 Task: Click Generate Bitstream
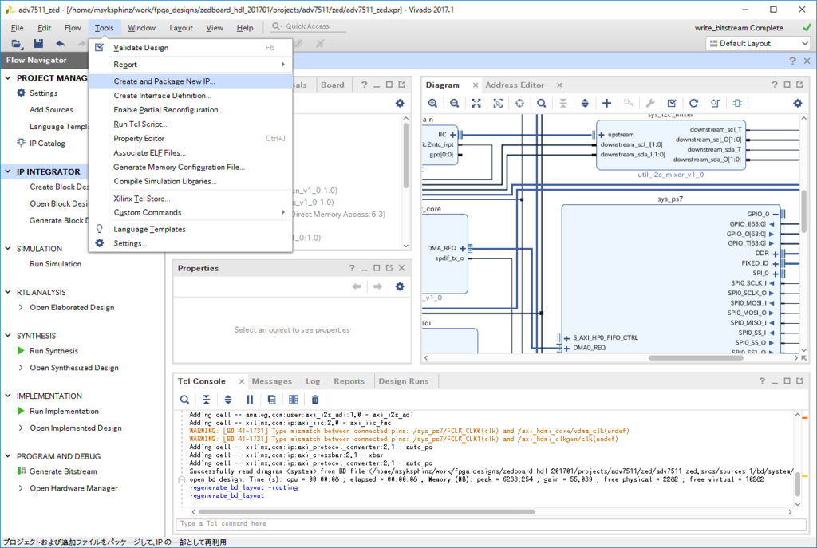pyautogui.click(x=63, y=471)
